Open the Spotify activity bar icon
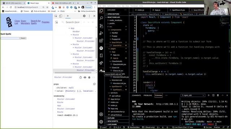231x129 pixels. coord(101,48)
